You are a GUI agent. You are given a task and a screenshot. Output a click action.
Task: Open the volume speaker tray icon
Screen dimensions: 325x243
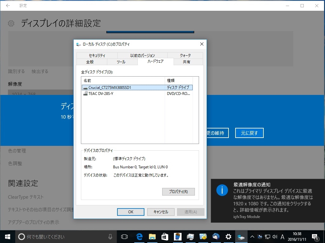point(275,237)
